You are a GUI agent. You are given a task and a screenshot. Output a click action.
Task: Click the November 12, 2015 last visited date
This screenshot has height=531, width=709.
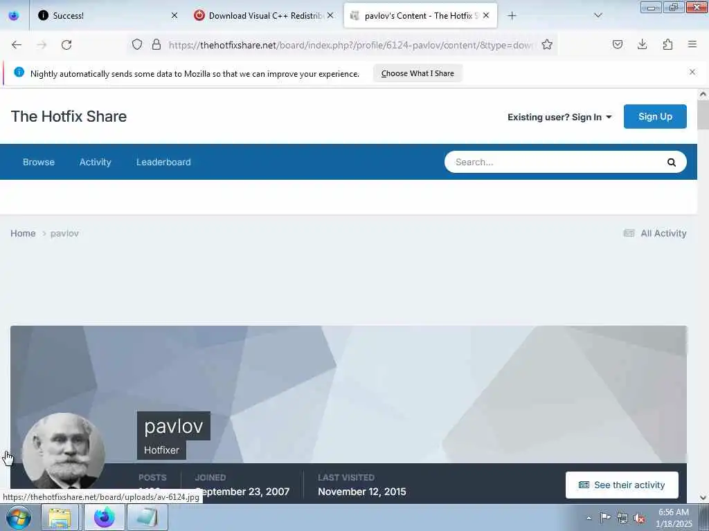361,492
